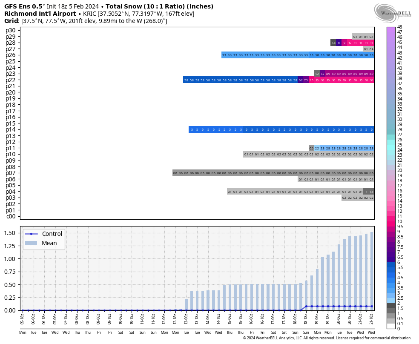Click the 18-18z time axis label
This screenshot has width=419, height=344.
tap(306, 319)
